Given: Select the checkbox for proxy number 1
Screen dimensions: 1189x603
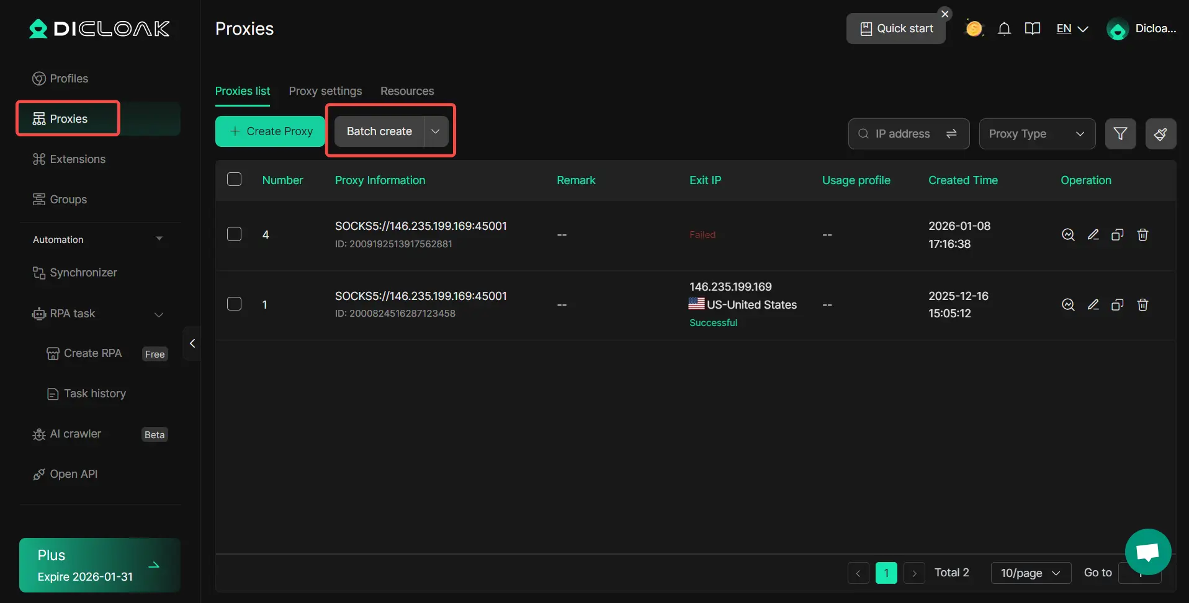Looking at the screenshot, I should (234, 304).
